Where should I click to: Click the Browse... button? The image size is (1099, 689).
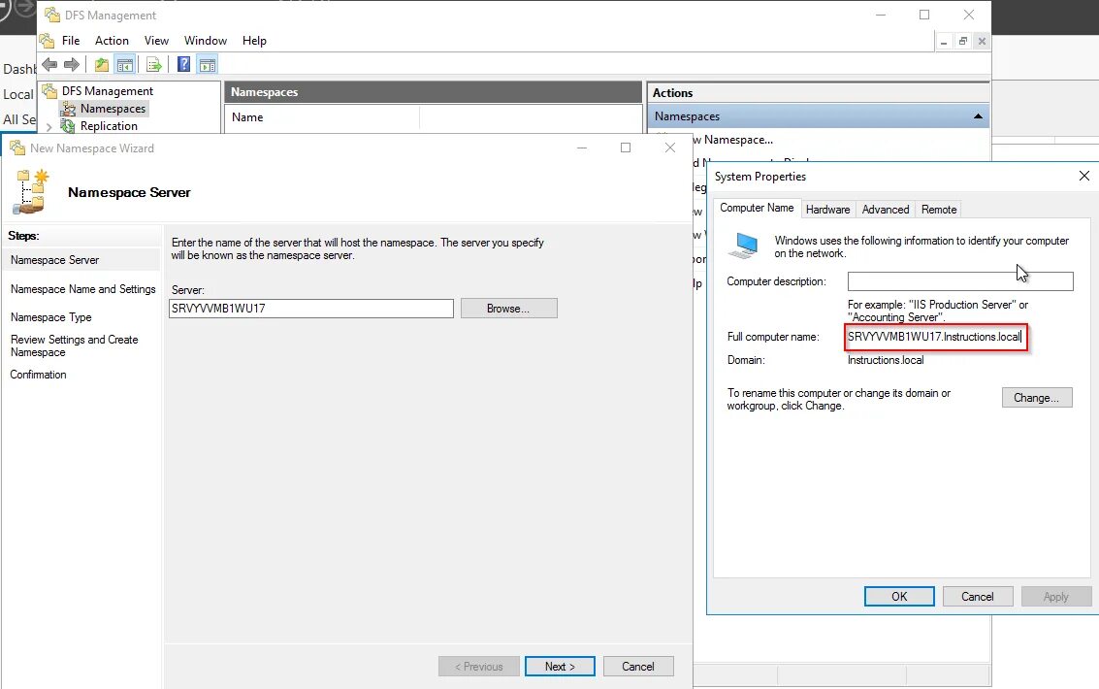[x=509, y=309]
